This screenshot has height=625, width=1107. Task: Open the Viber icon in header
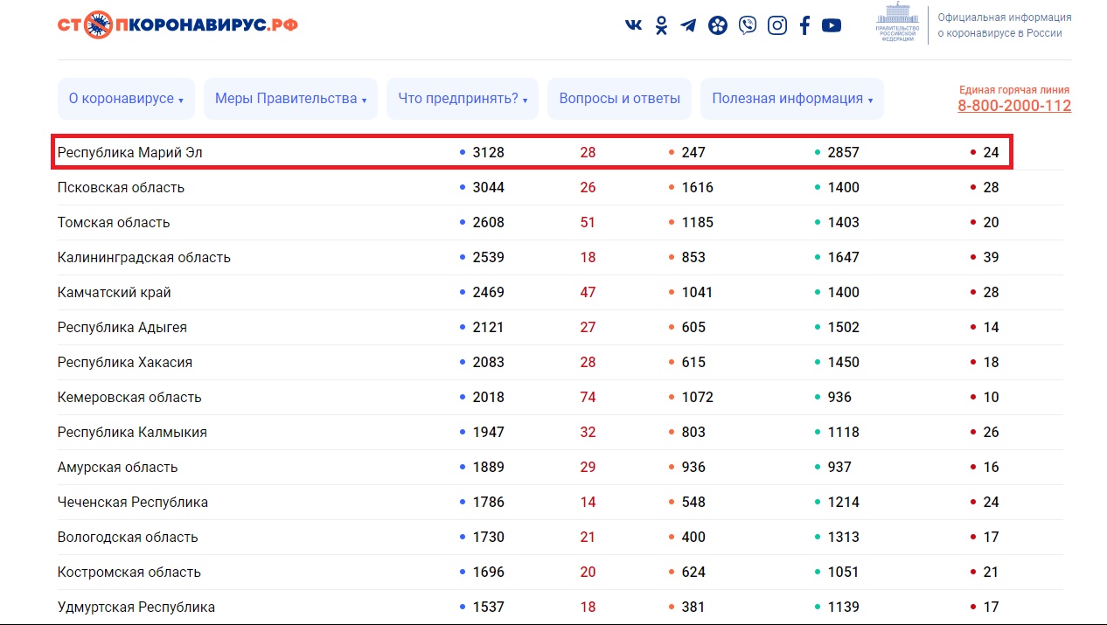747,25
